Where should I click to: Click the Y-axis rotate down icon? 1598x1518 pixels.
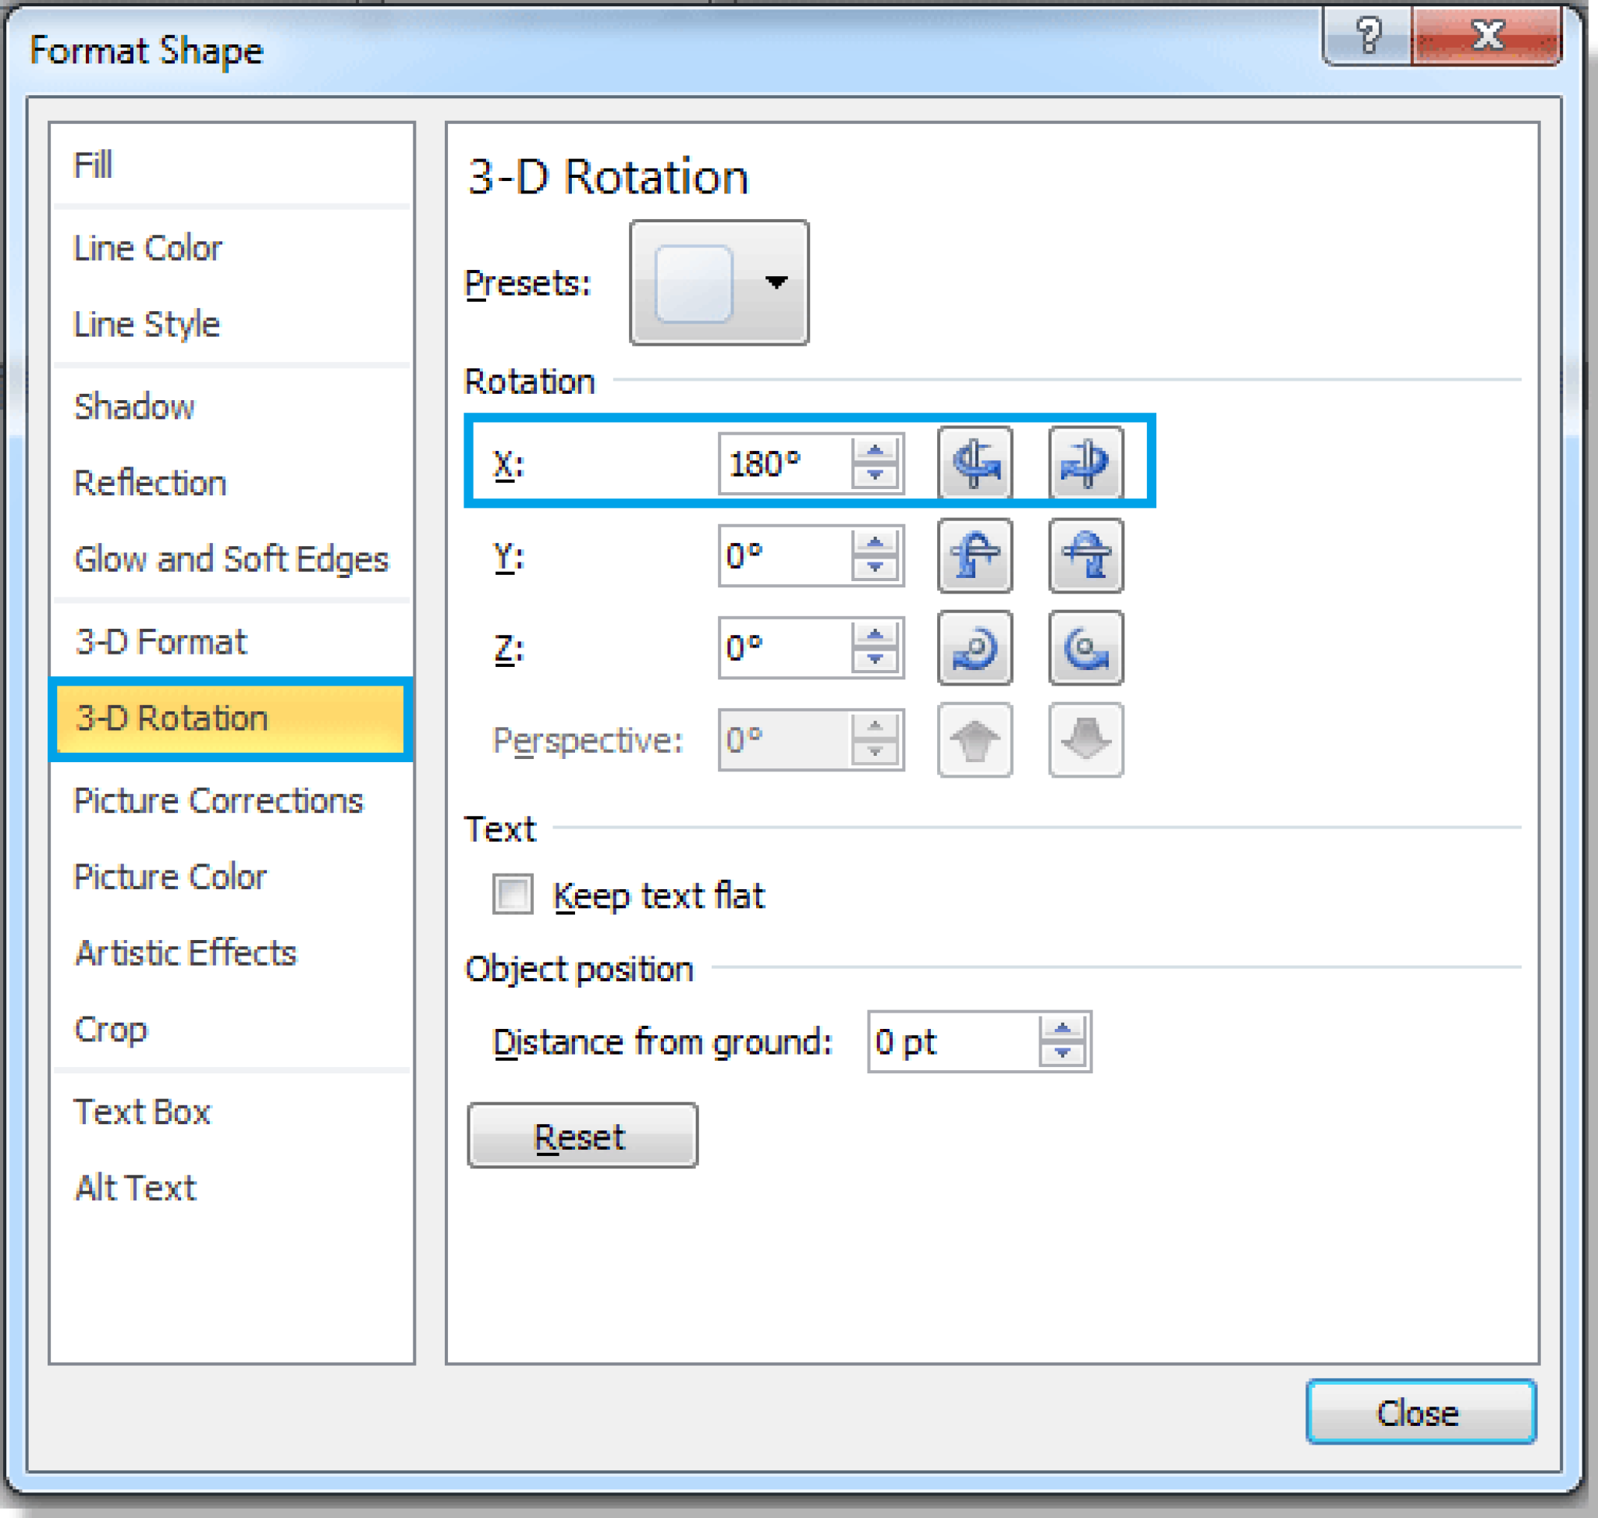[x=1085, y=557]
